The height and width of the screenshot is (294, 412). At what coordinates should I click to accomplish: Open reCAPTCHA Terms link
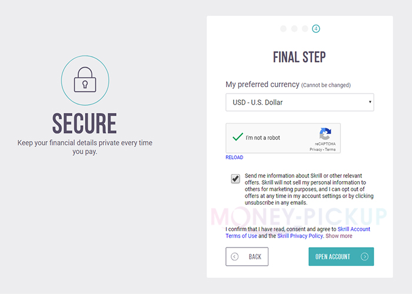(x=330, y=149)
